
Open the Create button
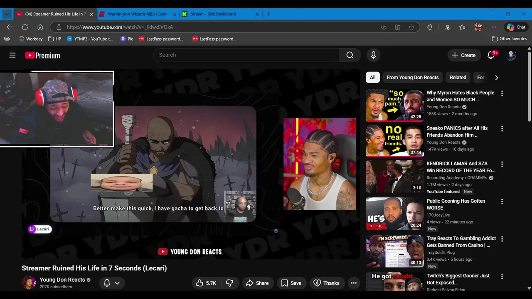coord(463,55)
